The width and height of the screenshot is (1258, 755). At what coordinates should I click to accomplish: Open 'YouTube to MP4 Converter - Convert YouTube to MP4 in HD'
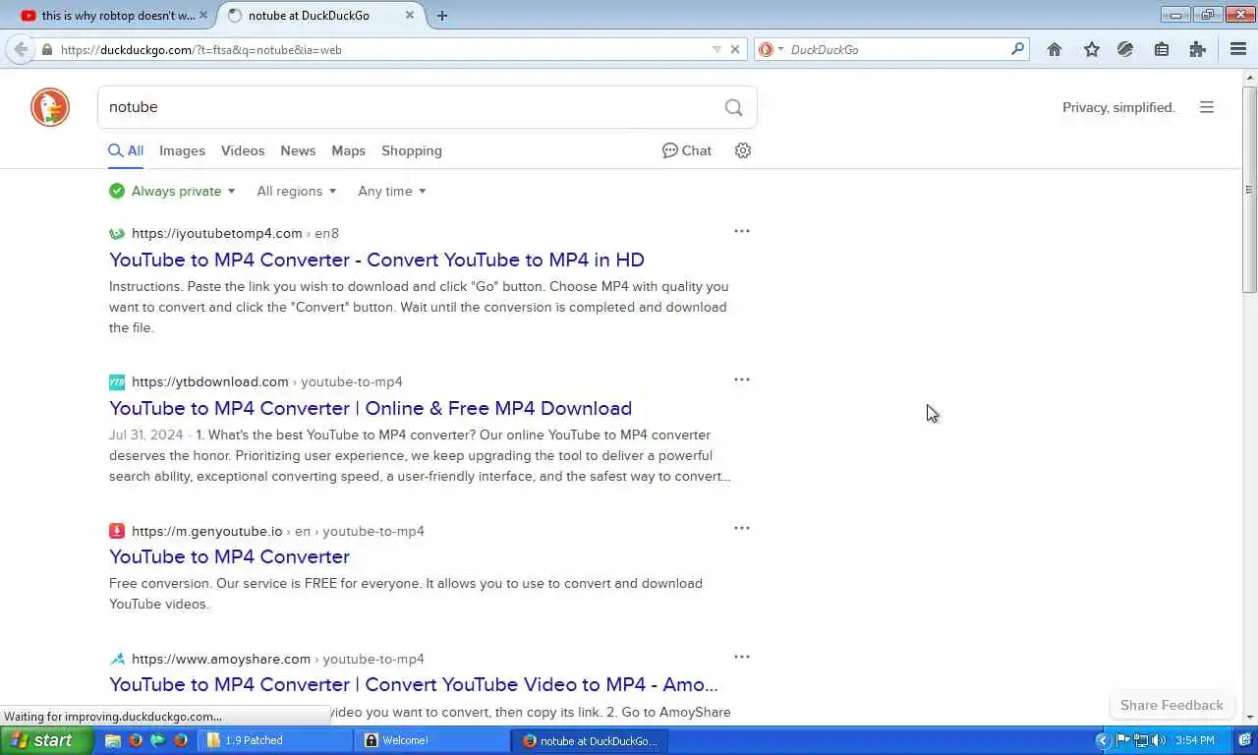[x=376, y=260]
